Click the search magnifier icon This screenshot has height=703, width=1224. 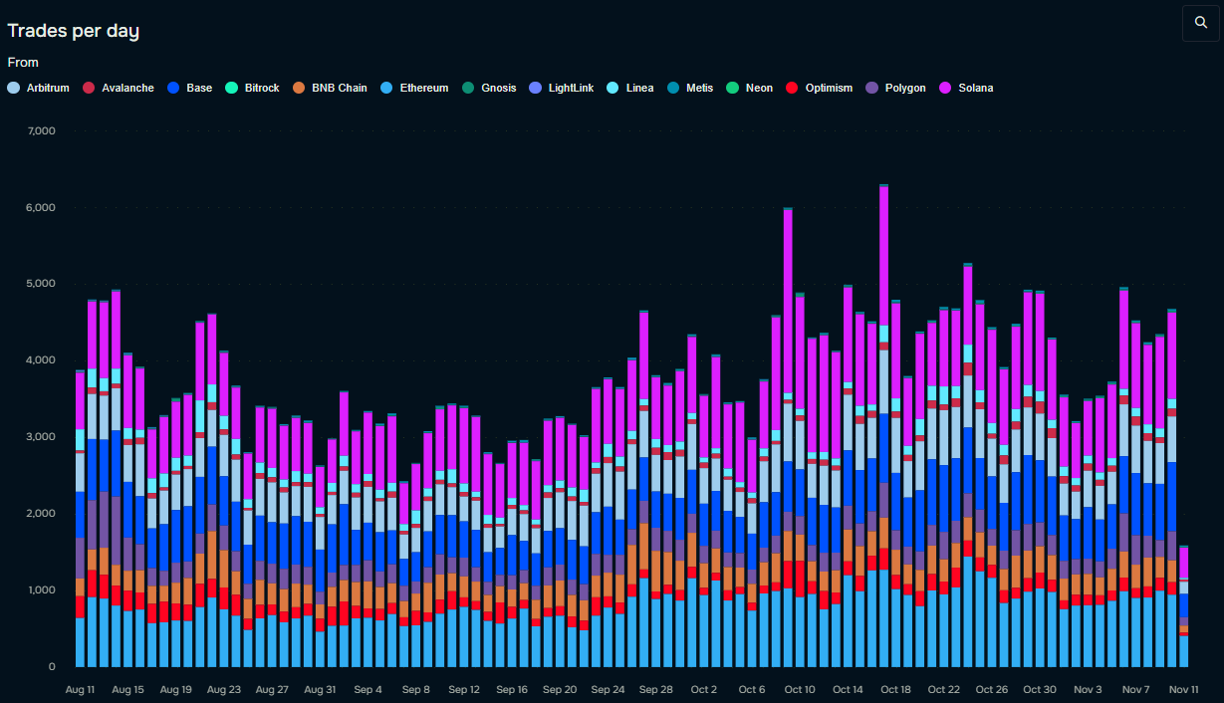tap(1200, 23)
